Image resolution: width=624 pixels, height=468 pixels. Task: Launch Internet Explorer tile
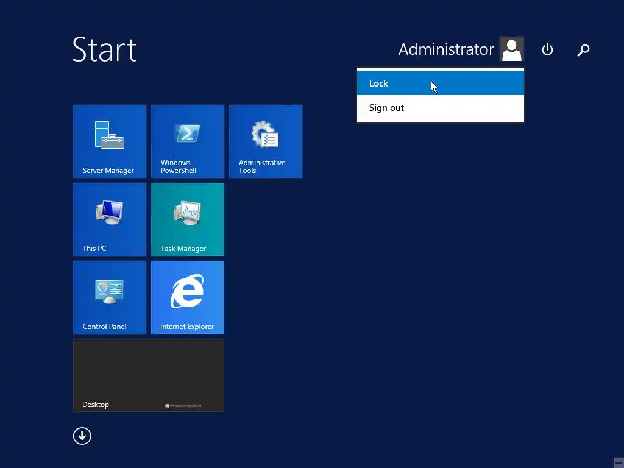[188, 297]
